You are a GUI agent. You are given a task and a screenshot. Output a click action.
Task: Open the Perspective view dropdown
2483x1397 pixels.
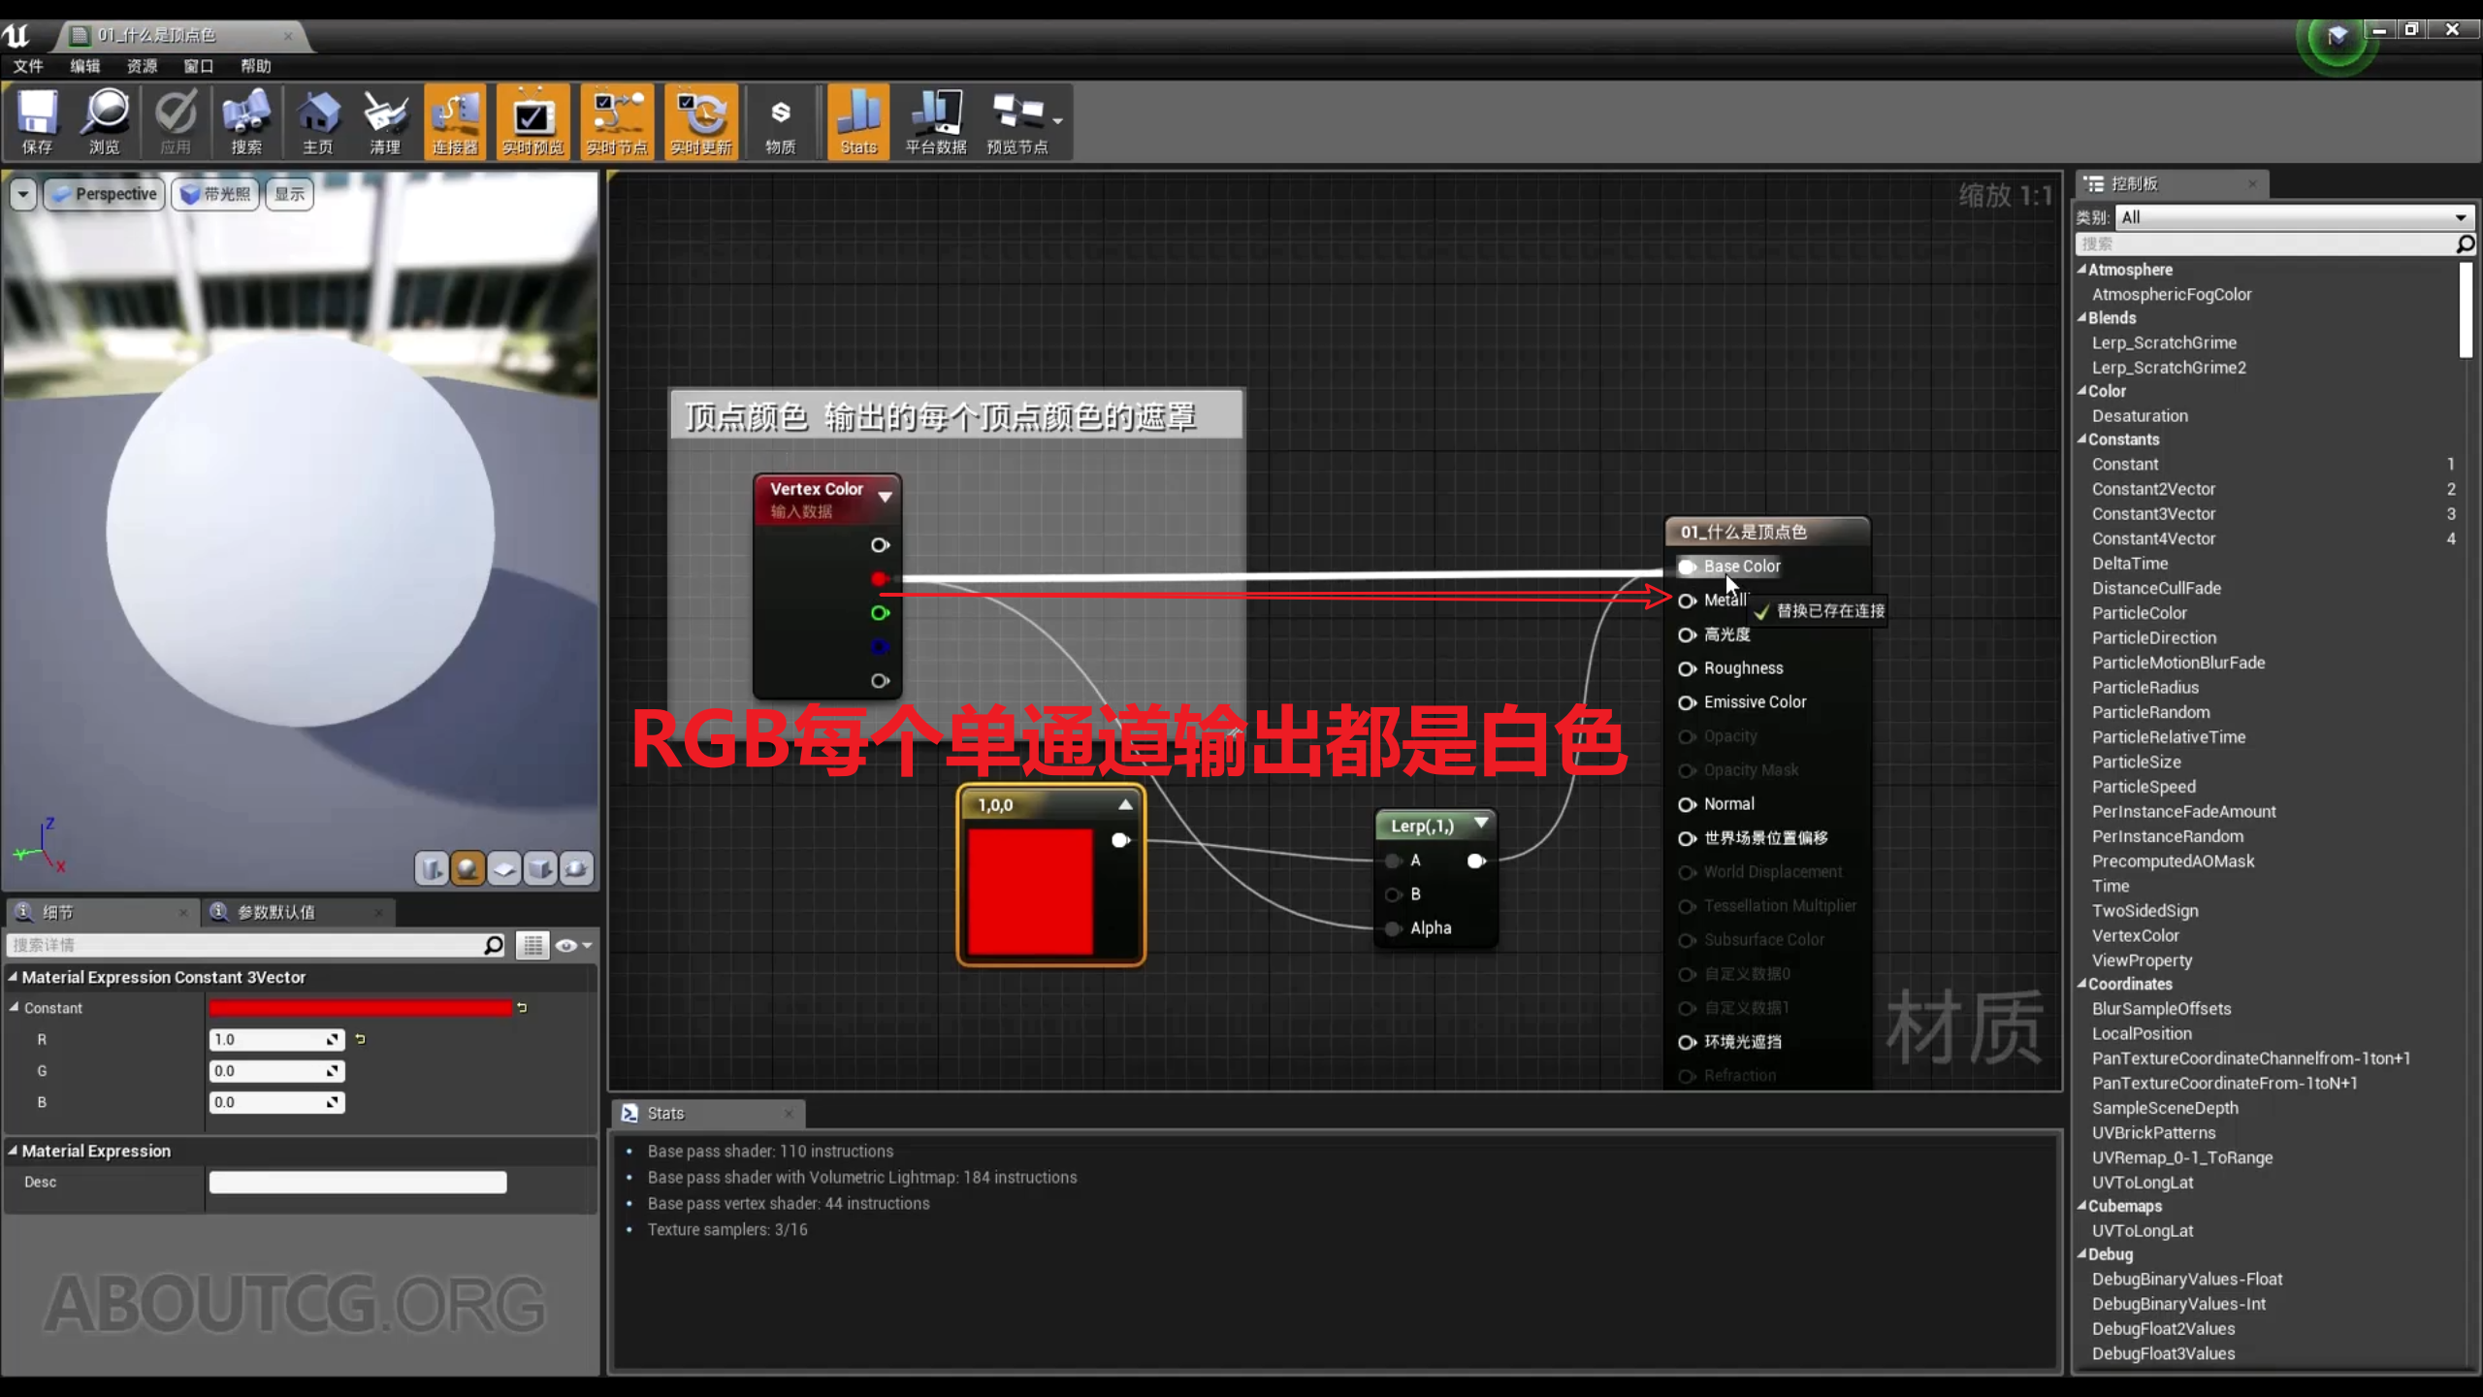click(x=104, y=194)
